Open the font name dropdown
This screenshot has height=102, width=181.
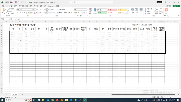32,10
